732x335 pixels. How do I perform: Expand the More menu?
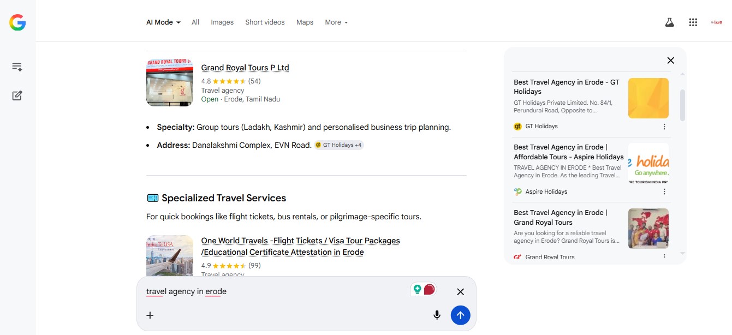336,22
